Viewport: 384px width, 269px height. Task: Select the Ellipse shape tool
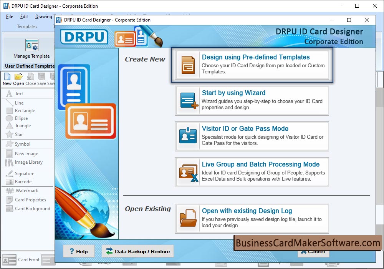click(17, 118)
